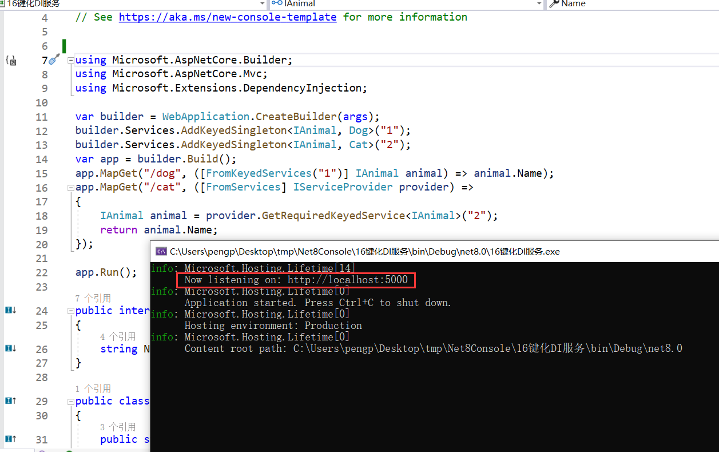Click 'Microsoft.Hosting.Lifetime[14]' in the console
719x452 pixels.
(x=270, y=268)
